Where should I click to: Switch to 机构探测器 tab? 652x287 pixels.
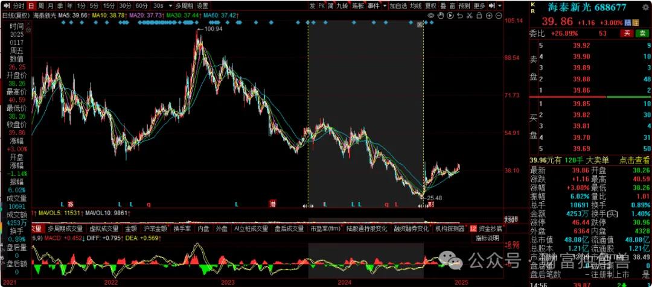(450, 229)
